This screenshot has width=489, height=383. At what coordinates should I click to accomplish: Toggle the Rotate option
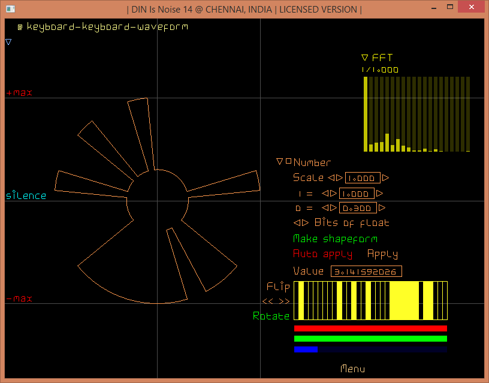pyautogui.click(x=271, y=316)
